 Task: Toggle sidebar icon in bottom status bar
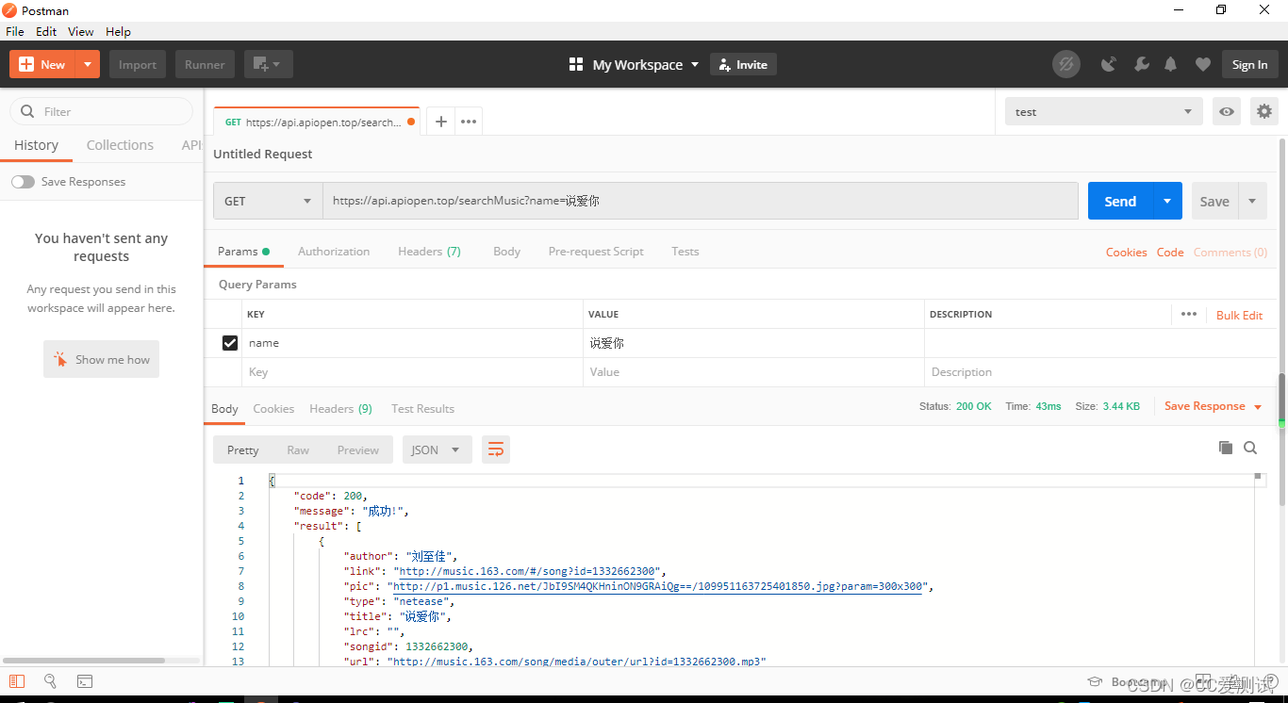[17, 680]
